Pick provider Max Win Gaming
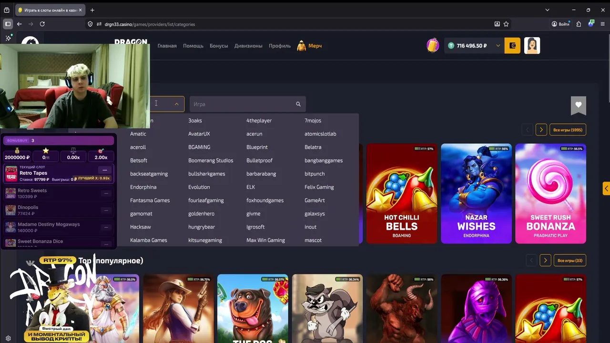This screenshot has width=610, height=343. (x=265, y=240)
